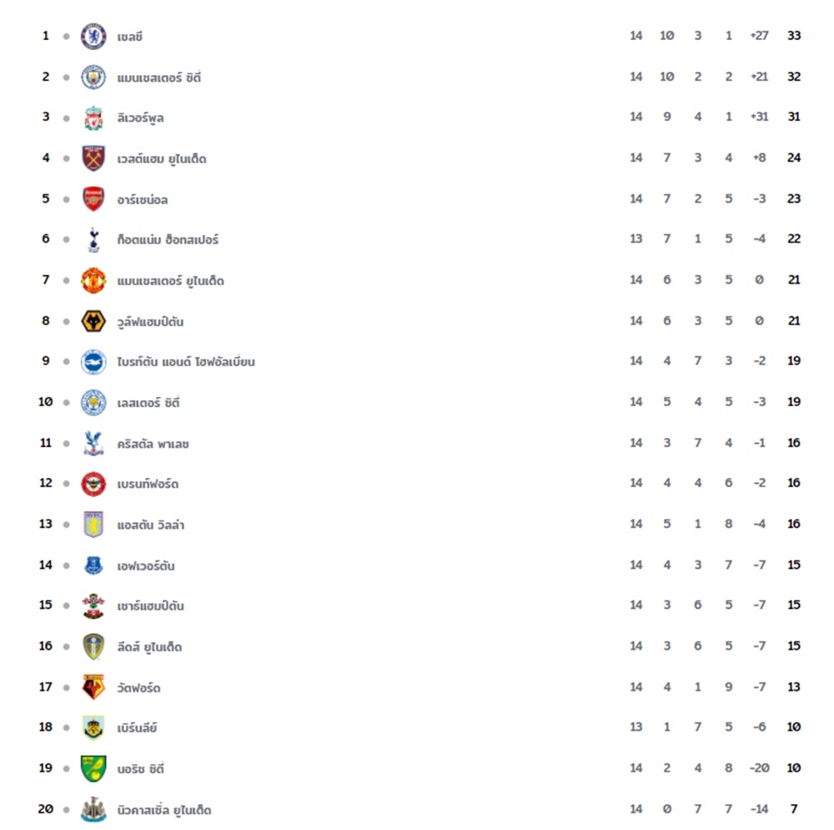Click the Arsenal club crest
The width and height of the screenshot is (834, 830).
pos(93,199)
